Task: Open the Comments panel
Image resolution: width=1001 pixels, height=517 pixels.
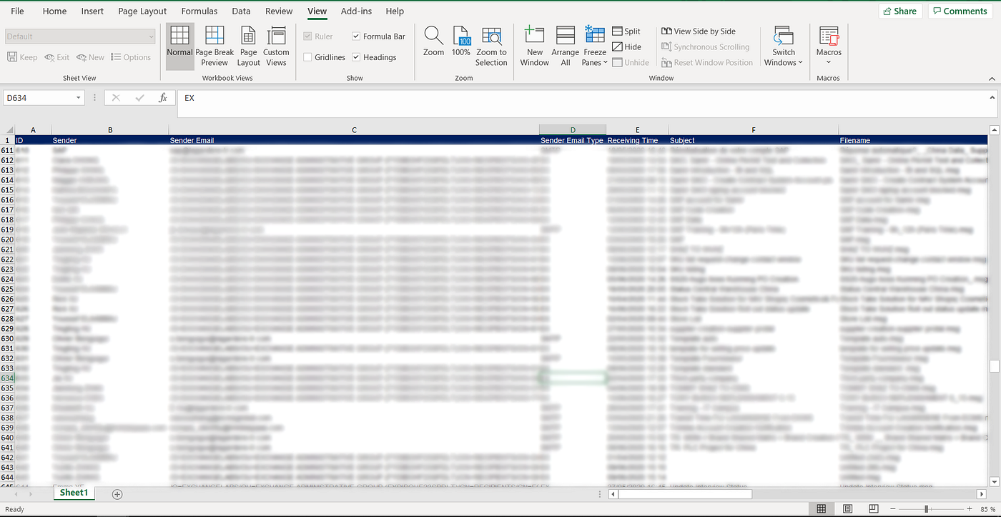Action: (960, 11)
